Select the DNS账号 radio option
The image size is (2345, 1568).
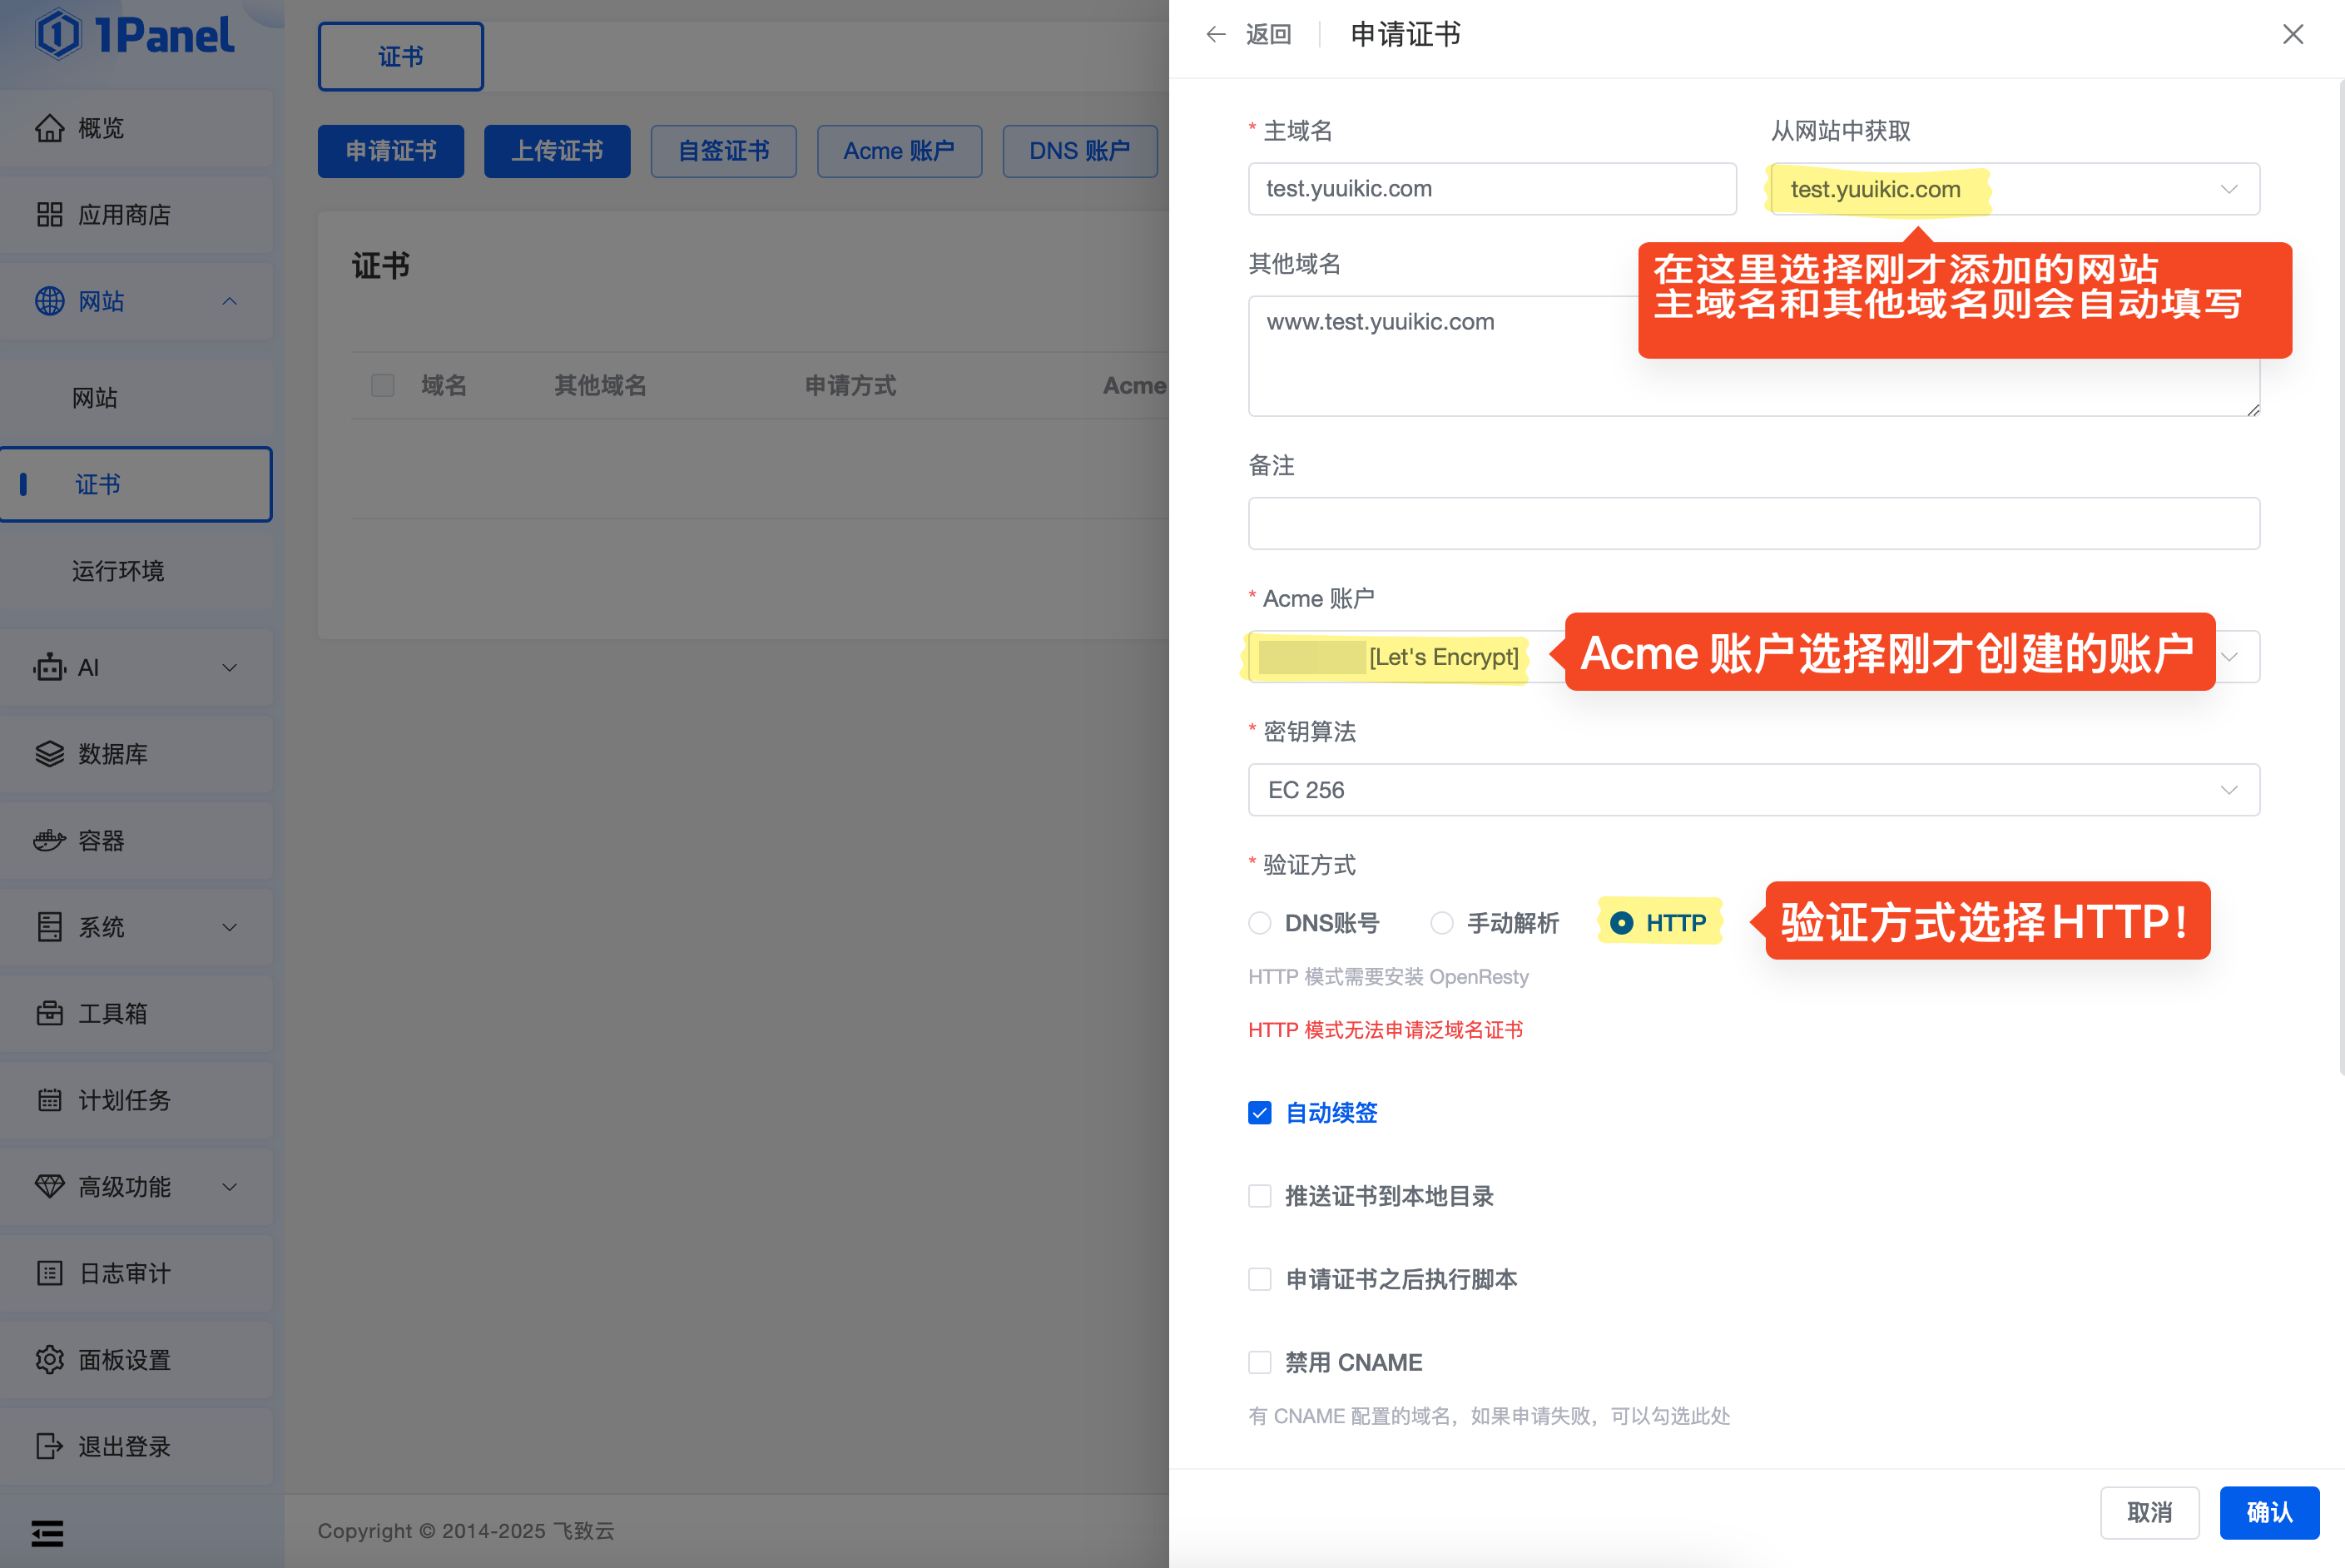coord(1260,923)
